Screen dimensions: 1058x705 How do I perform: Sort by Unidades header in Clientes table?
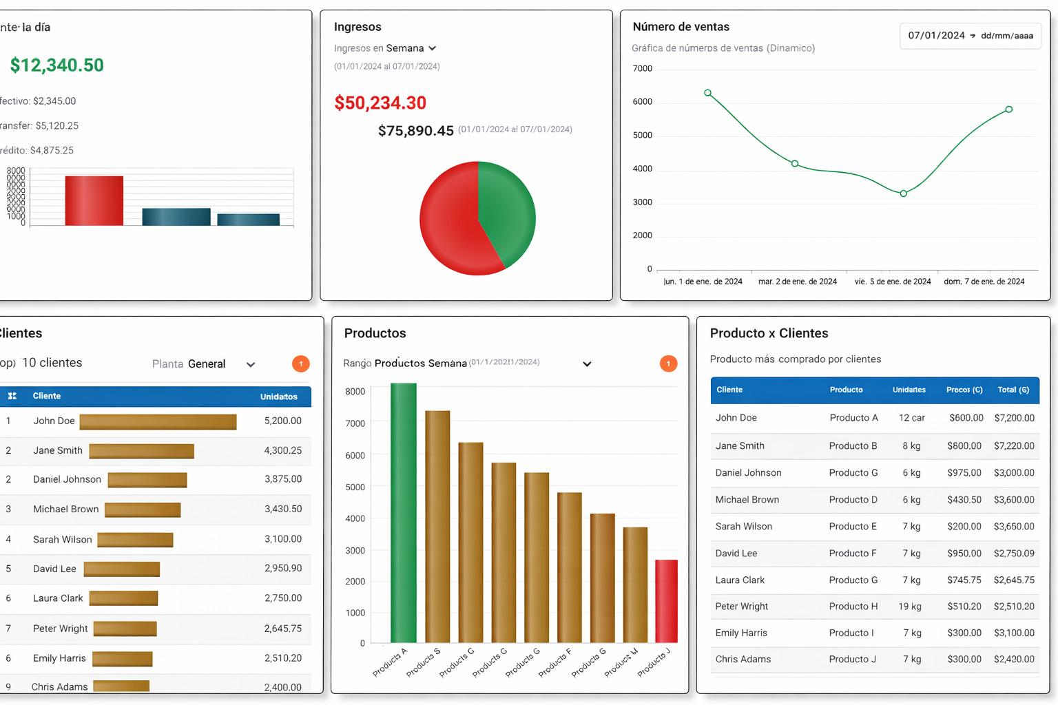click(278, 397)
